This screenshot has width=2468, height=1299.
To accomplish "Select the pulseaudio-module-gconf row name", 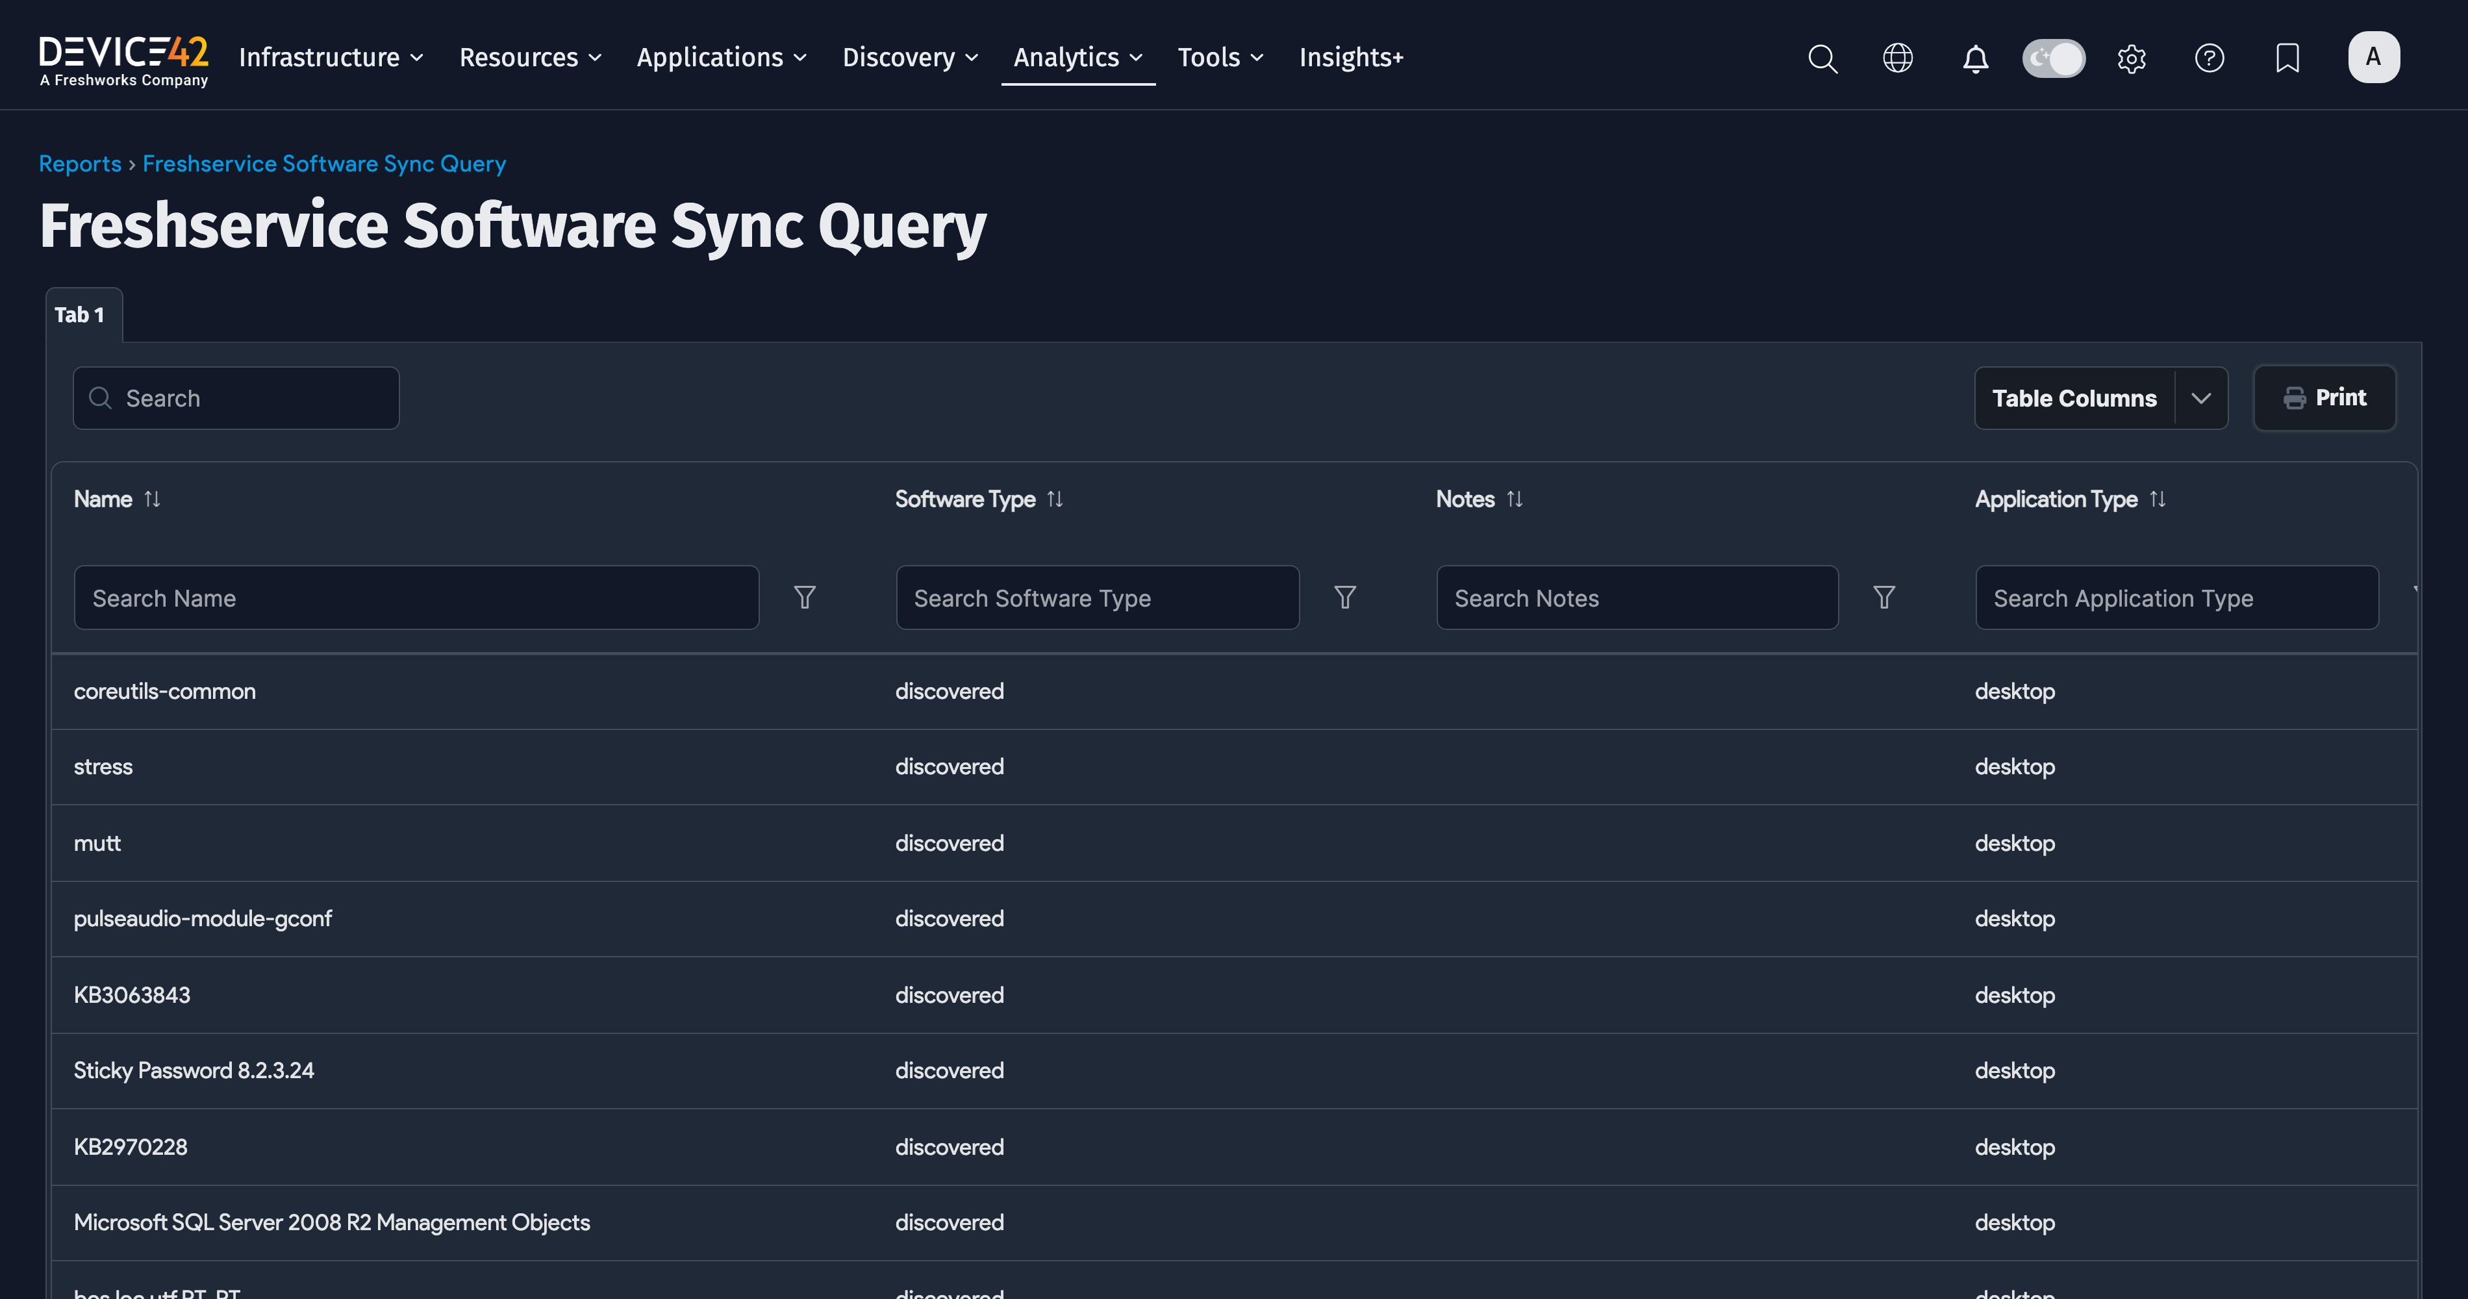I will (x=203, y=920).
